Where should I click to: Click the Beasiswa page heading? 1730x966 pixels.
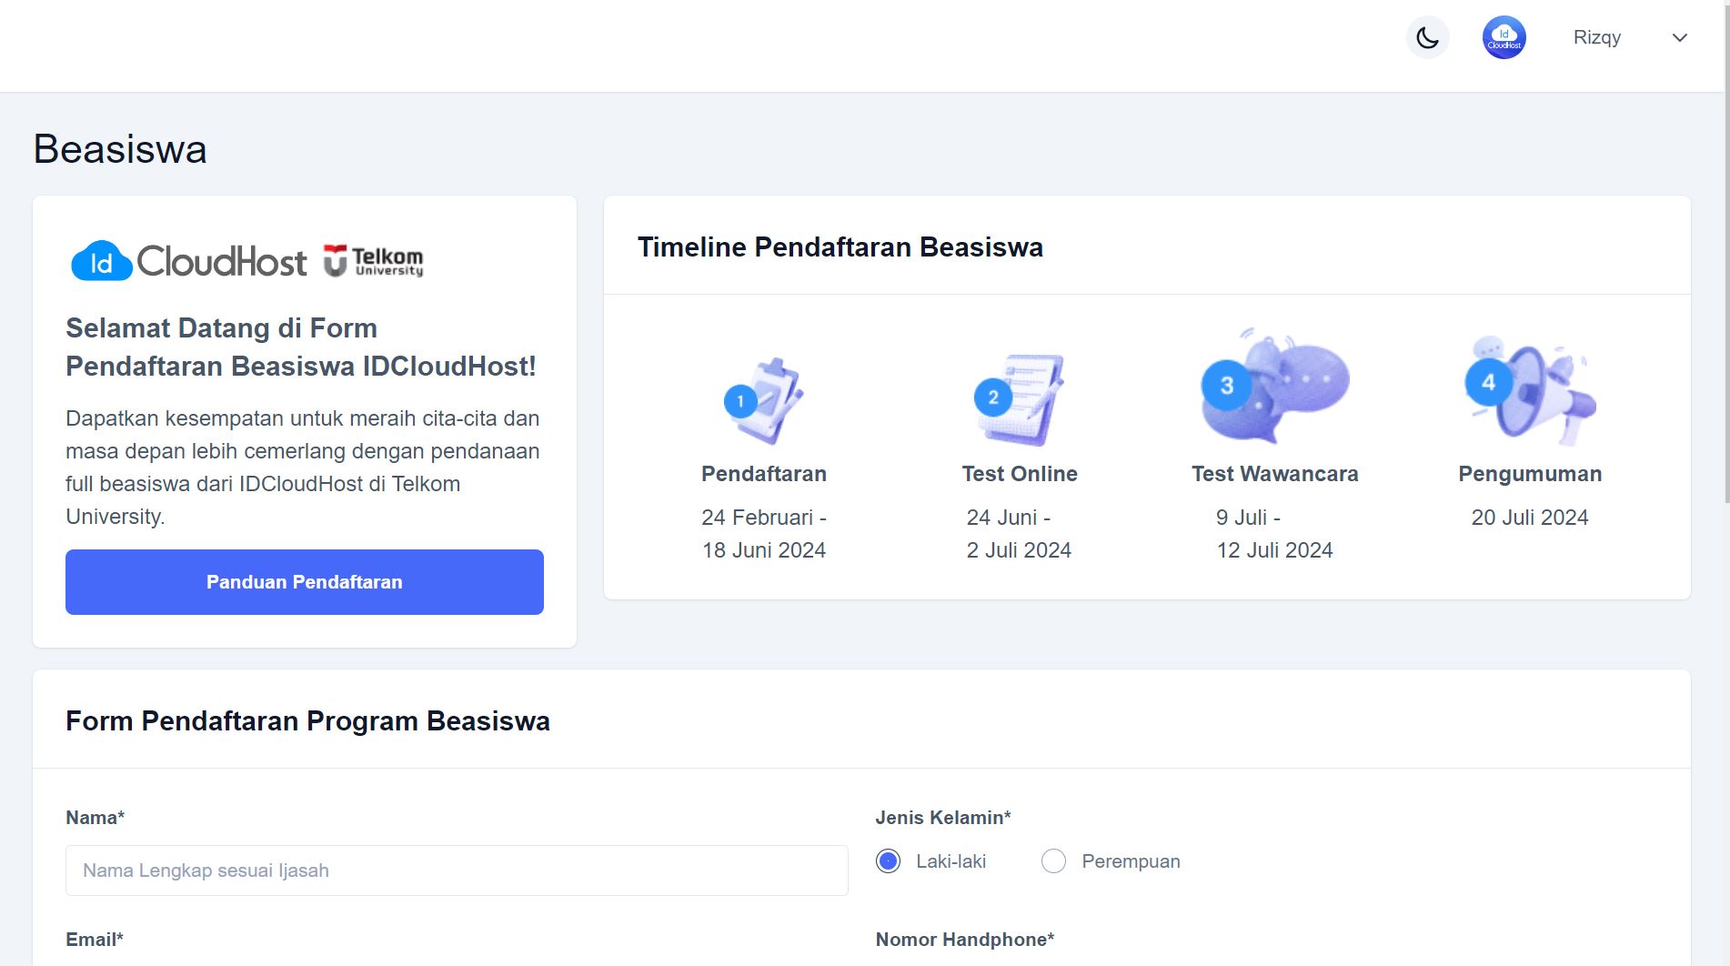pos(119,148)
